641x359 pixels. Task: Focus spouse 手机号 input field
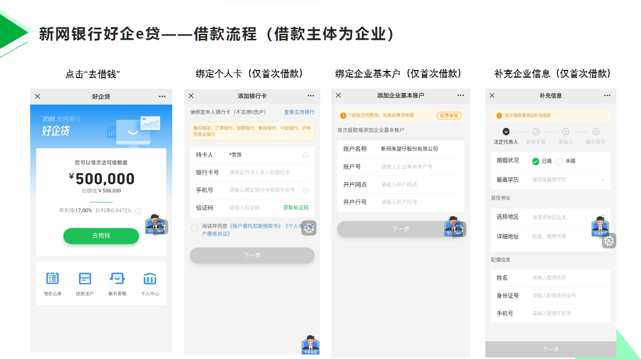[x=551, y=313]
